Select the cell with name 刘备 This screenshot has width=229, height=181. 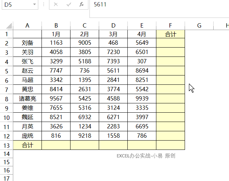click(x=27, y=43)
